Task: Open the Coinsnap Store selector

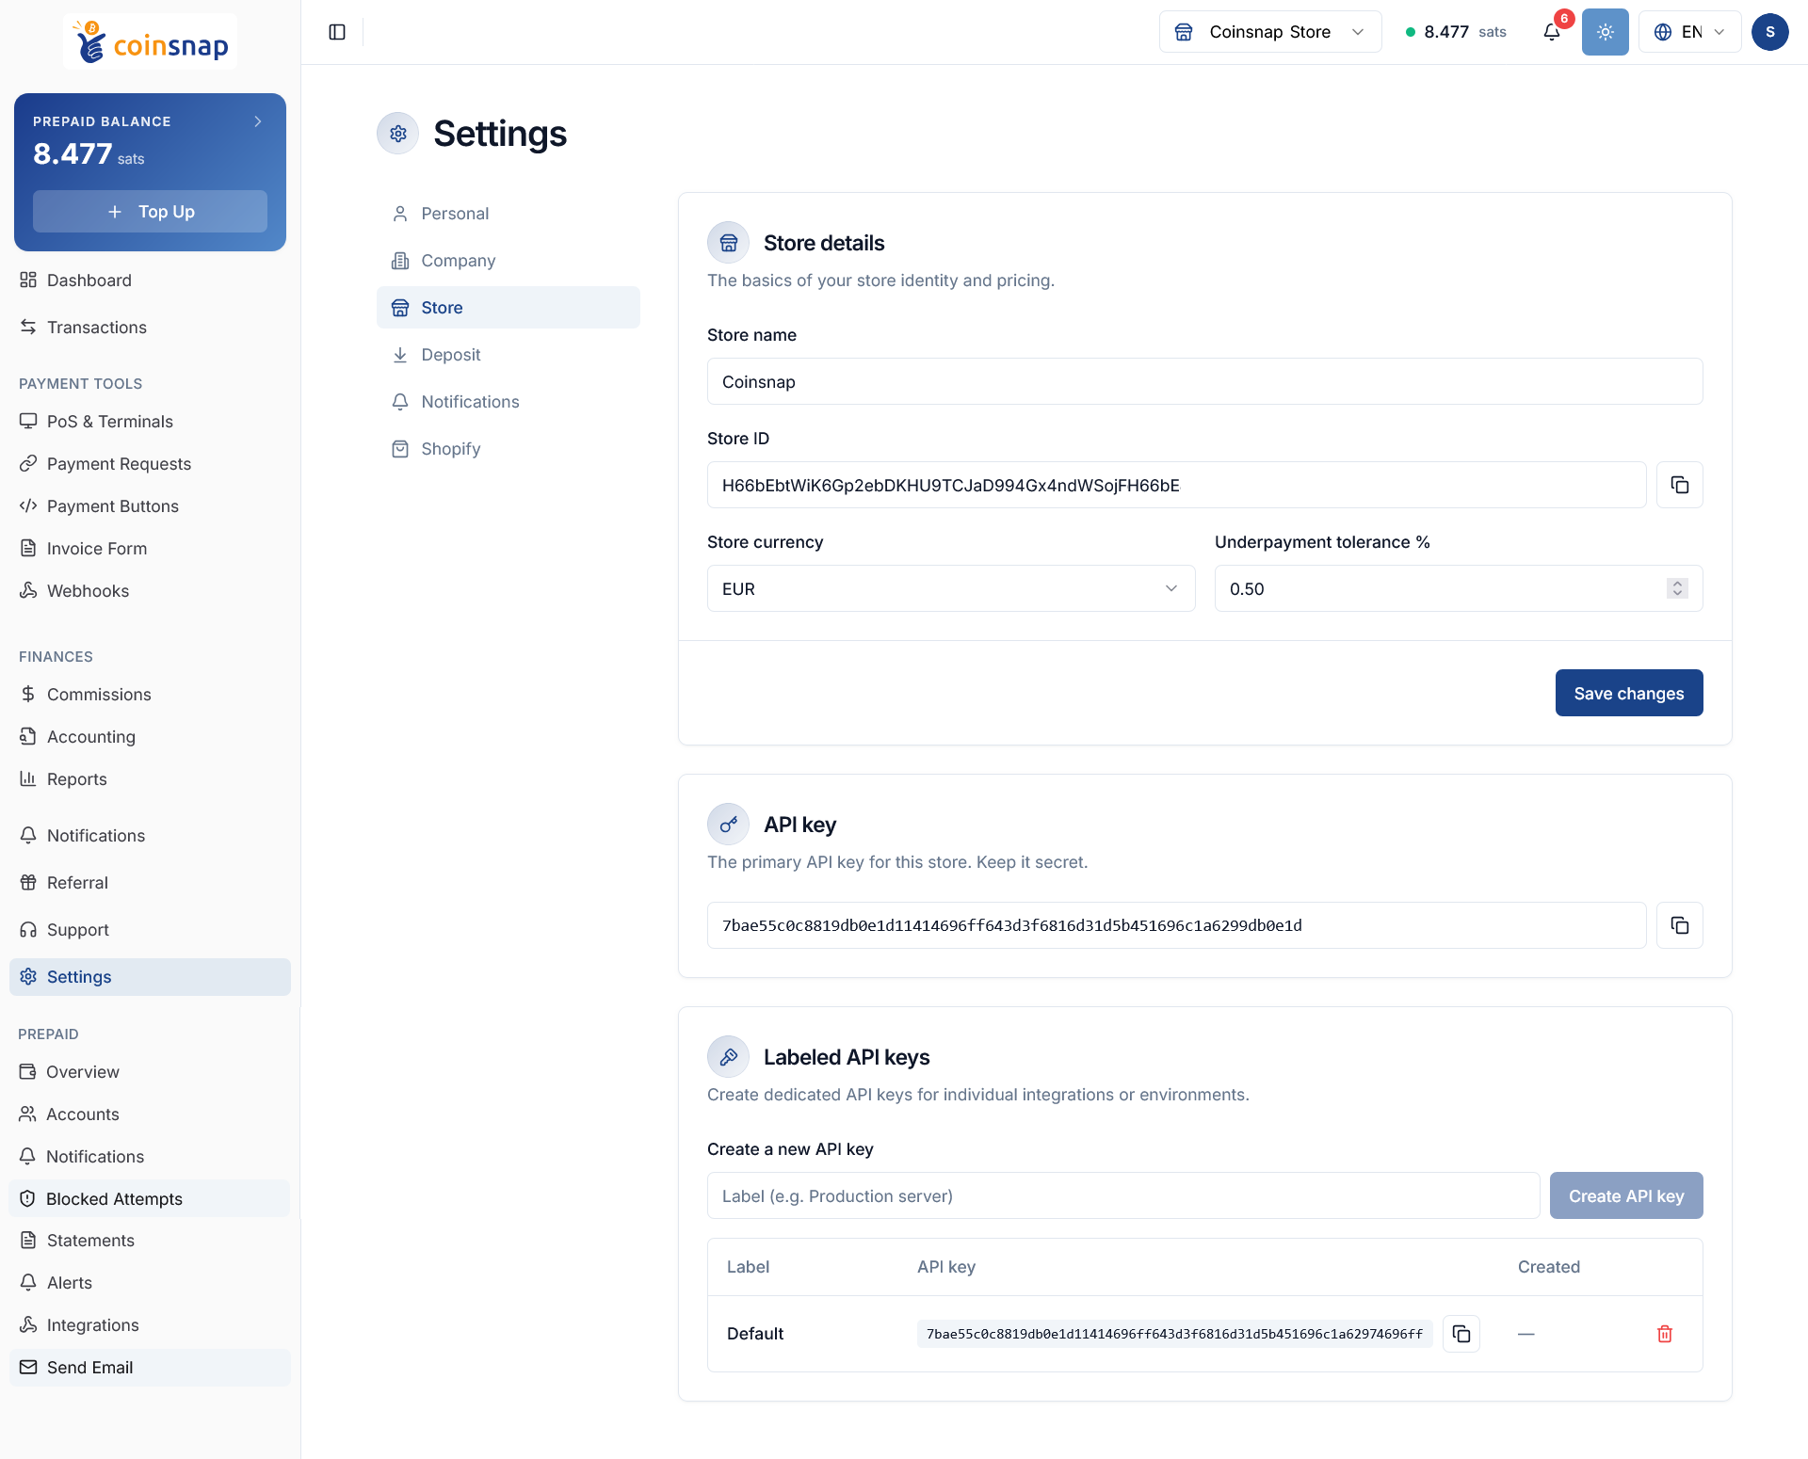Action: [x=1269, y=32]
